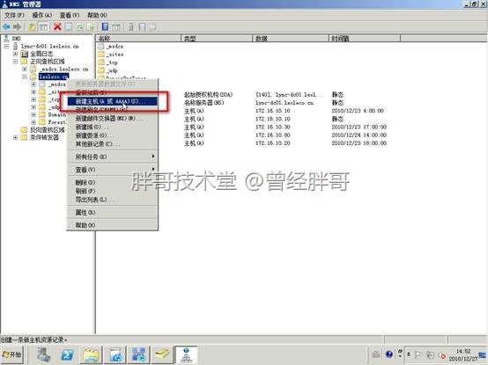488x365 pixels.
Task: Expand the Domain subfolder in the tree
Action: (x=33, y=114)
